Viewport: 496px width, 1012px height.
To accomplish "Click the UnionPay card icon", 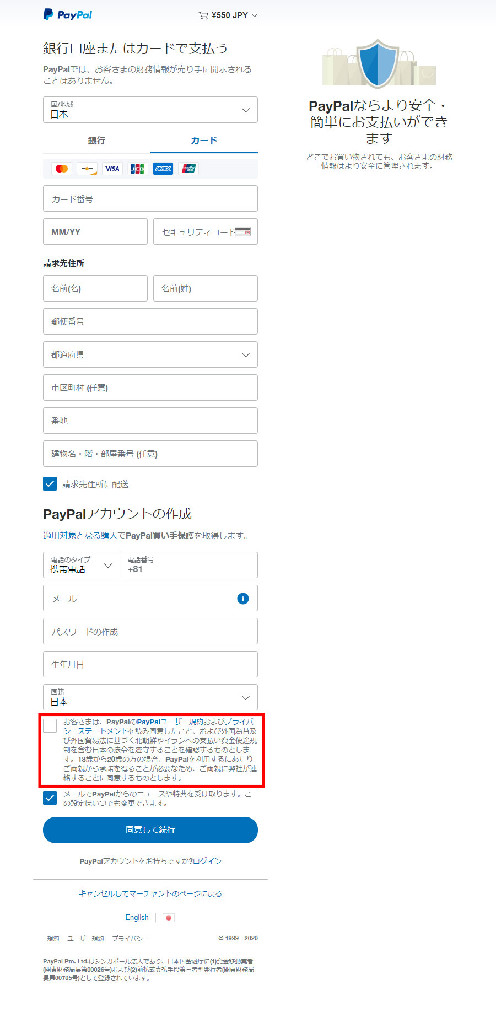I will click(x=188, y=169).
